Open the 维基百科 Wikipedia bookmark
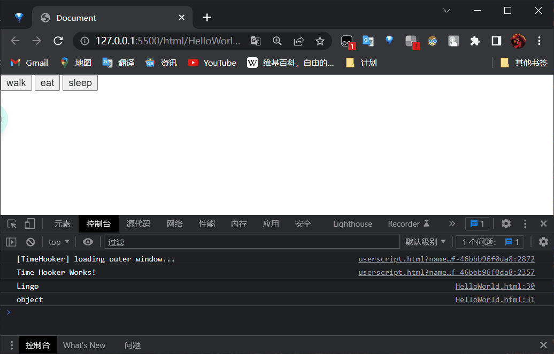The height and width of the screenshot is (354, 554). 290,63
